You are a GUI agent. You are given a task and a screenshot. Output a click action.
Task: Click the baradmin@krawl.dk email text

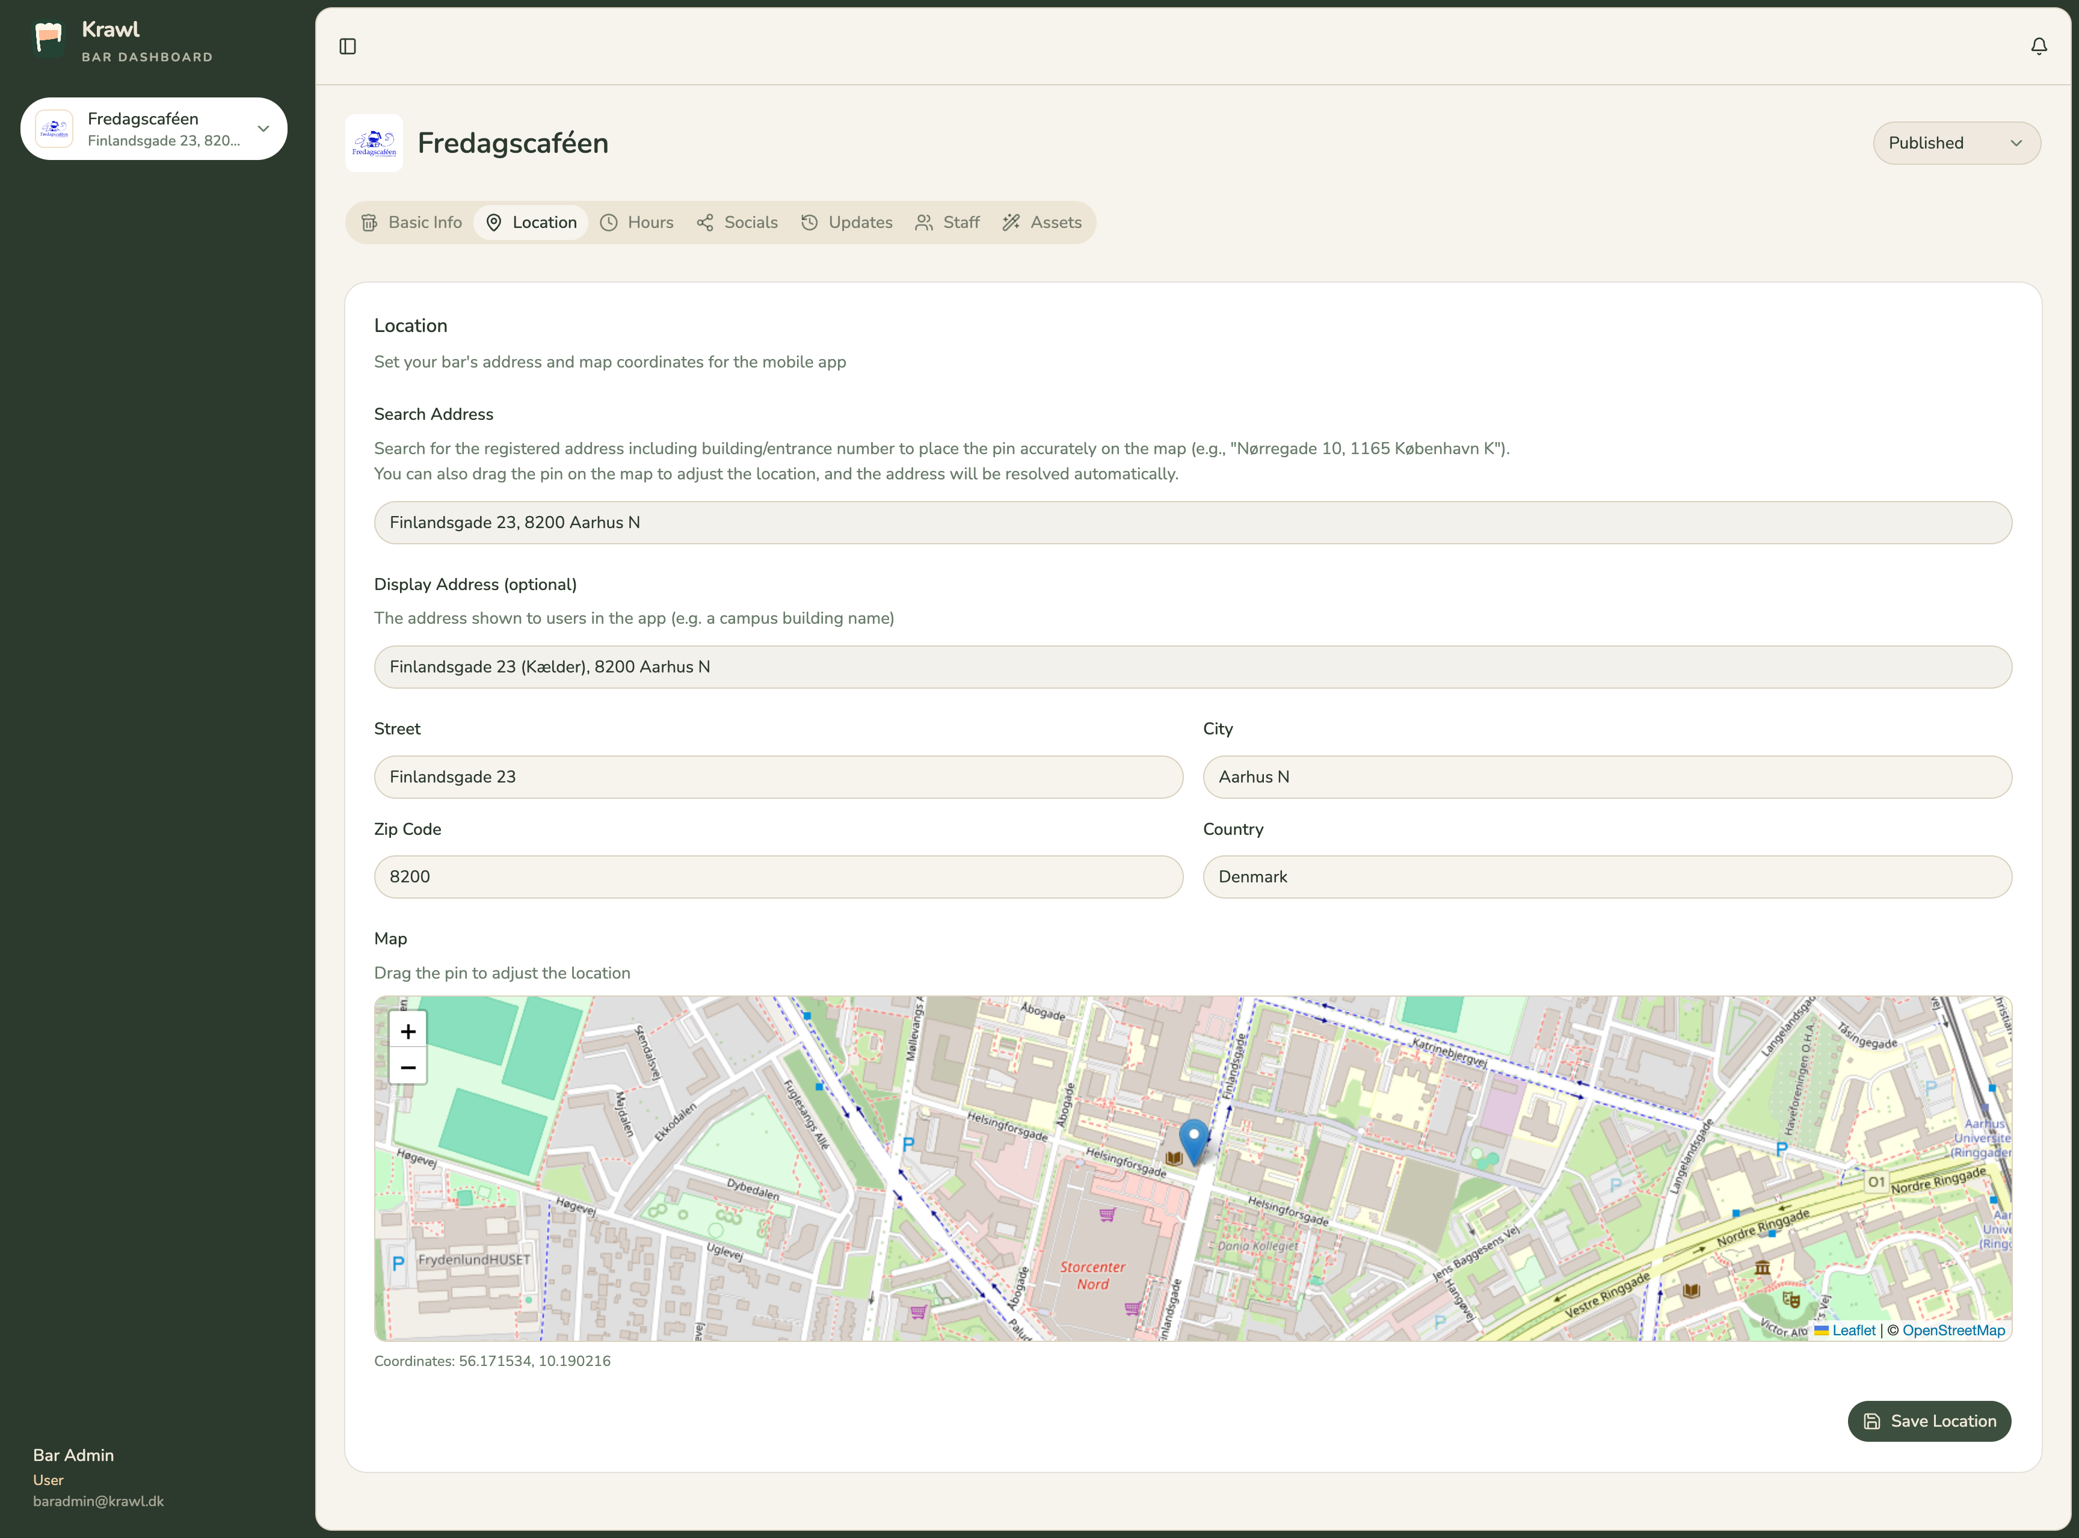point(99,1502)
